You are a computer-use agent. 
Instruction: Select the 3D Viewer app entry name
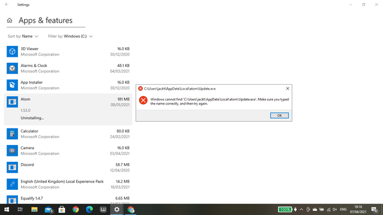29,49
